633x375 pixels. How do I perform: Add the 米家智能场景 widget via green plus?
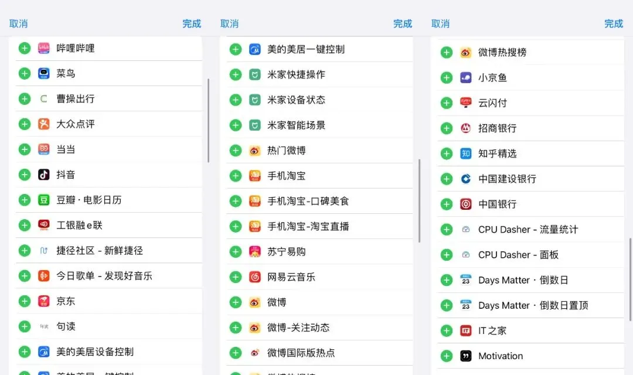coord(236,125)
